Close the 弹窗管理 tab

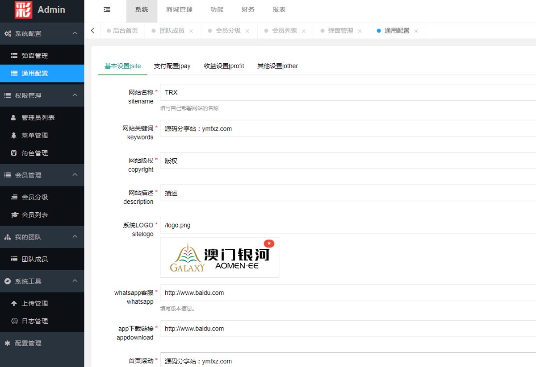click(x=360, y=31)
